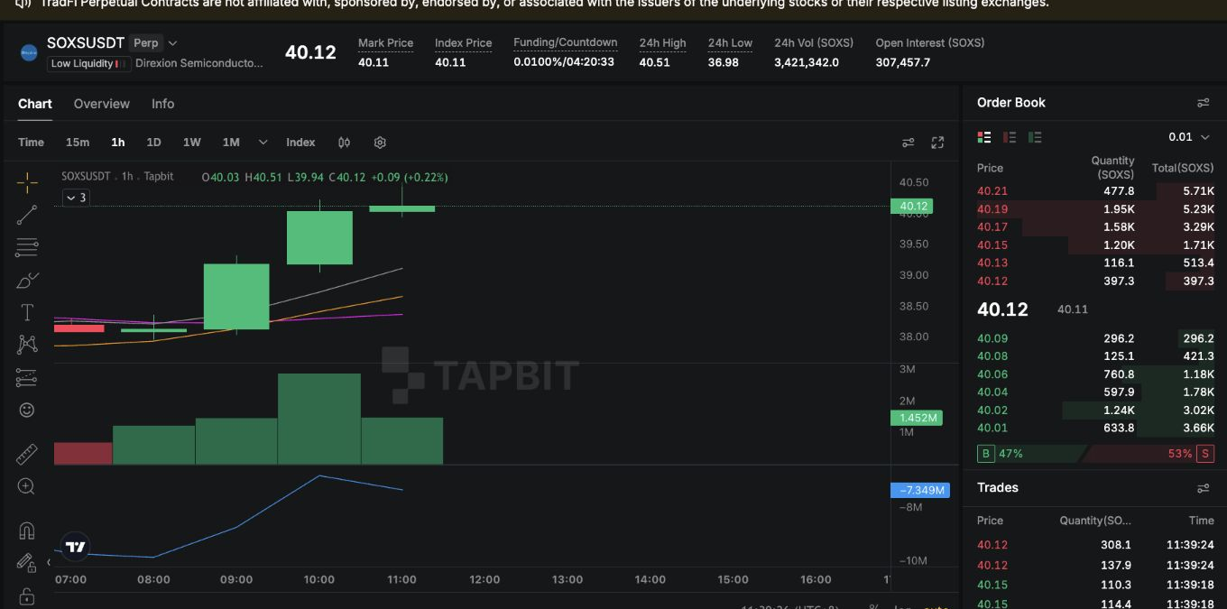Open the Fibonacci retracement tool

27,247
